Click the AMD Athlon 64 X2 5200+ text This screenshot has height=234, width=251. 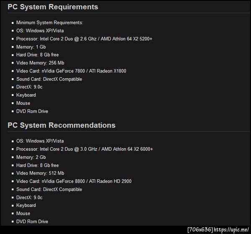coord(127,39)
